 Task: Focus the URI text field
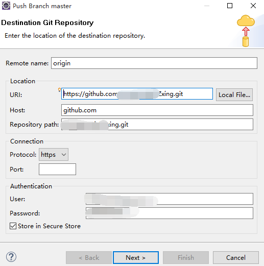click(x=137, y=94)
